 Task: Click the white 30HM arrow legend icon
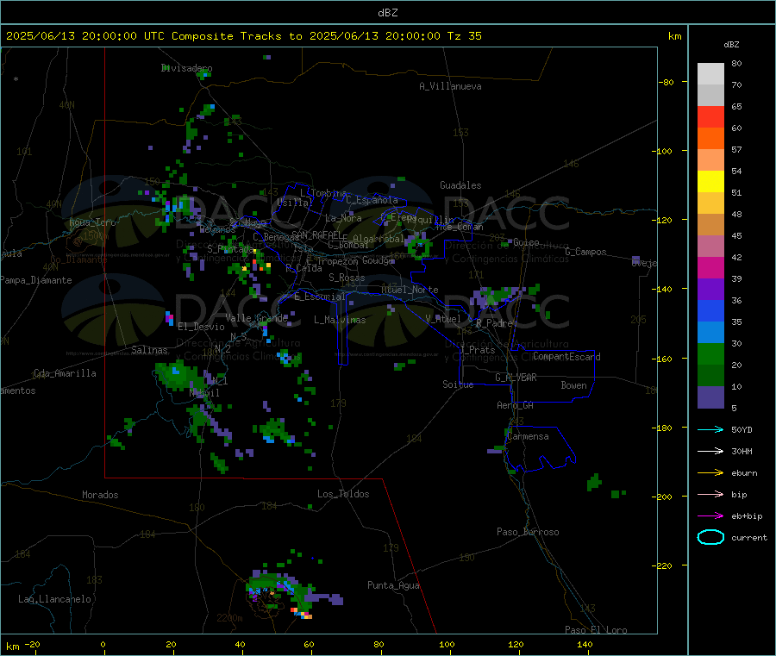pos(710,451)
